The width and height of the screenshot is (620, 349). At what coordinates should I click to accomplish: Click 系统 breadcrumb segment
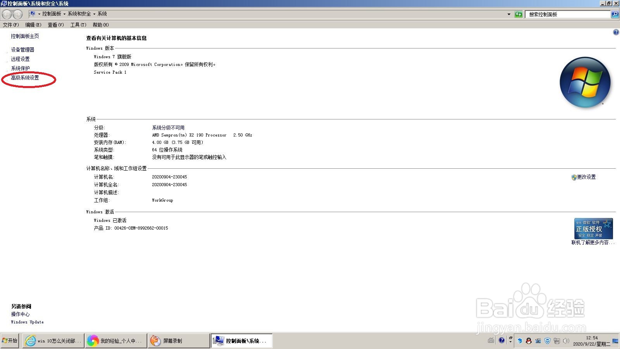(102, 14)
